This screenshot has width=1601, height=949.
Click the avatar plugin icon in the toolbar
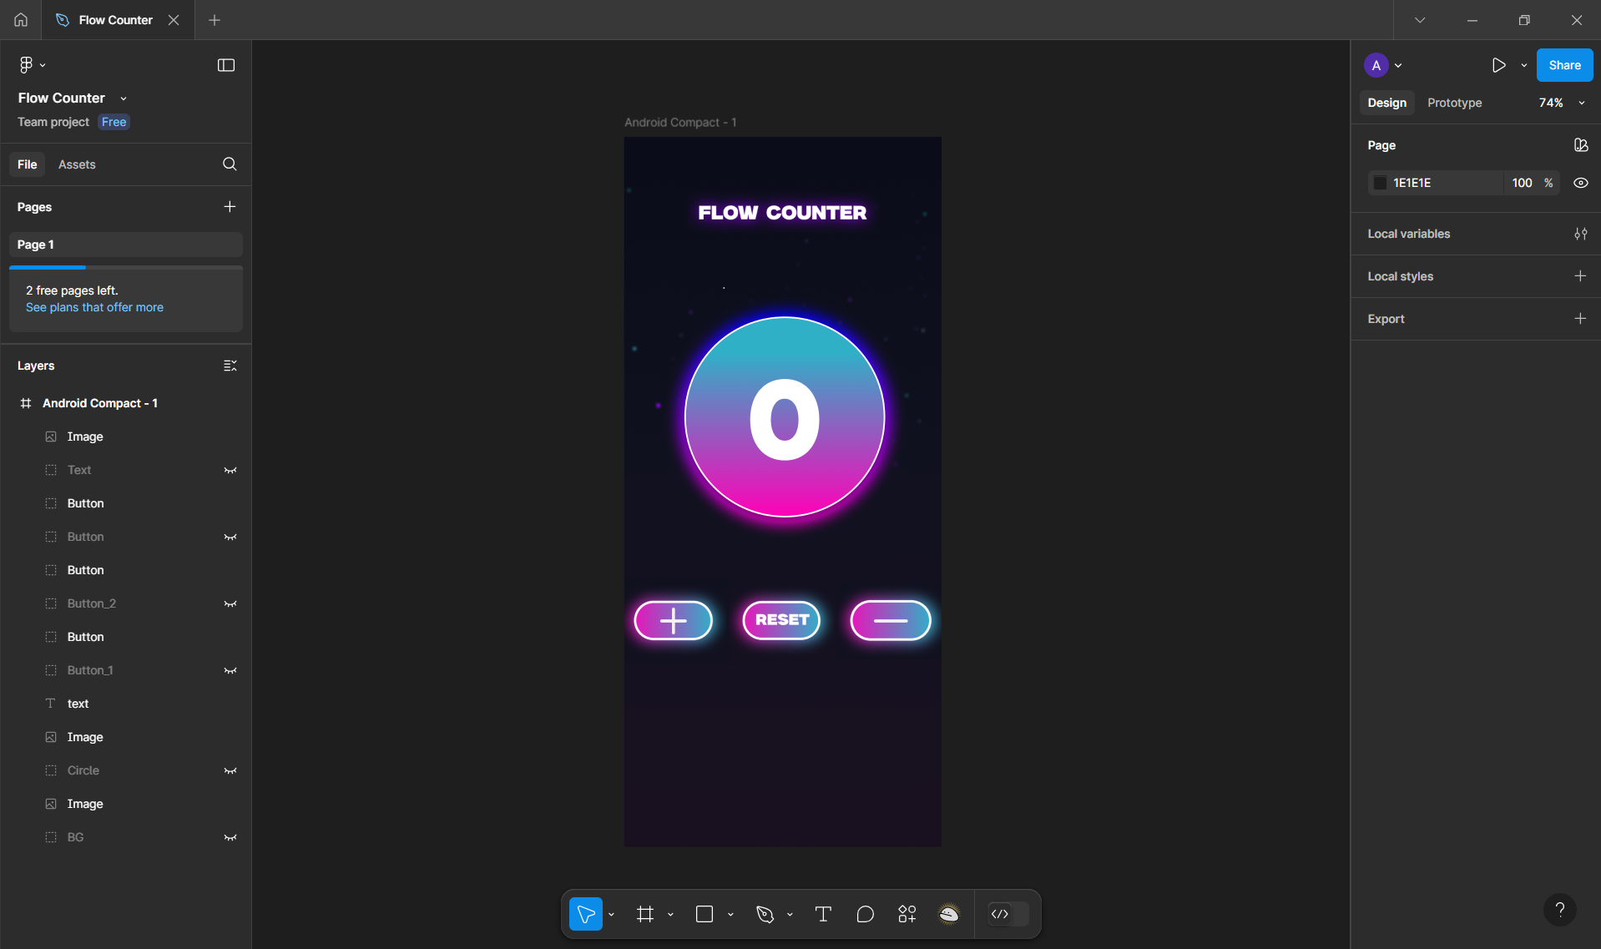coord(949,914)
